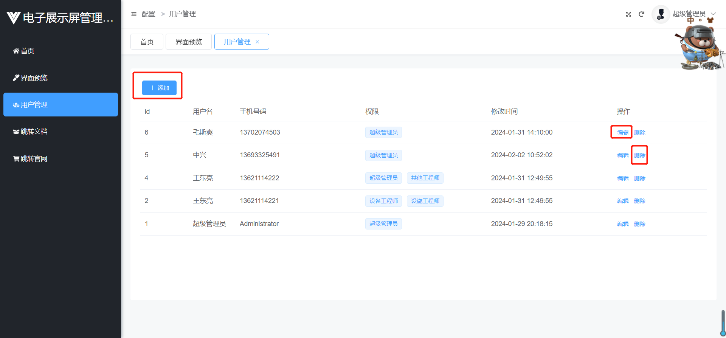Click the hamburger menu collapse icon
The height and width of the screenshot is (338, 726).
tap(134, 14)
